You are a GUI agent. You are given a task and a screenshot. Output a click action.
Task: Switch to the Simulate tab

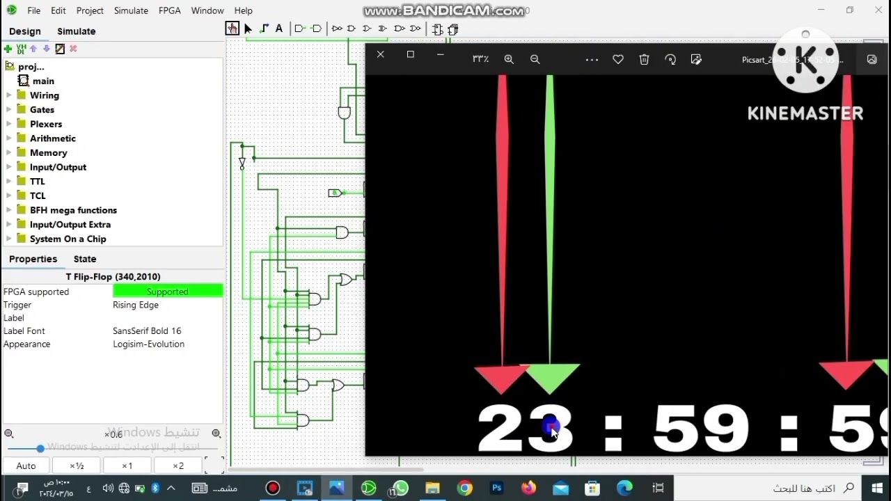click(x=77, y=31)
